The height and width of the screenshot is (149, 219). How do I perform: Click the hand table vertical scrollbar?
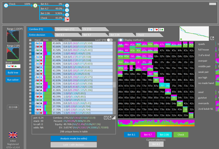coord(114,78)
